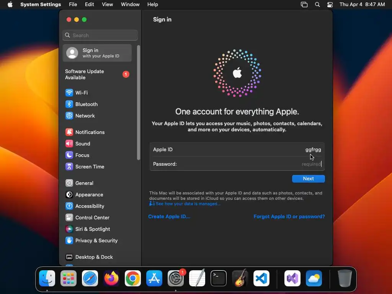Select Control Center icon
The height and width of the screenshot is (294, 392).
tap(69, 218)
